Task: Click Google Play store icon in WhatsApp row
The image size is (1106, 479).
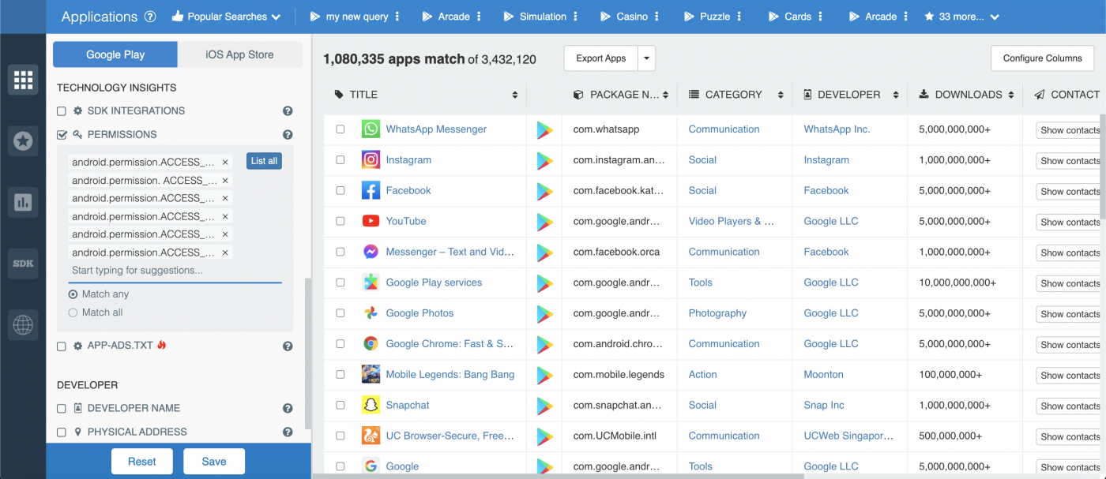Action: tap(544, 129)
